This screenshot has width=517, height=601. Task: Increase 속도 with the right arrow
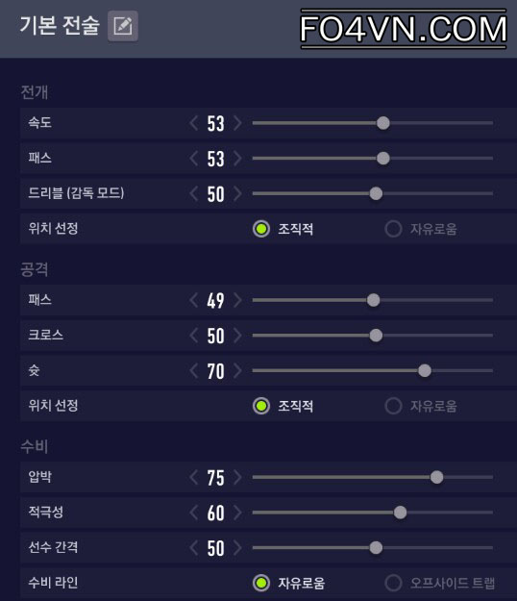pos(237,123)
